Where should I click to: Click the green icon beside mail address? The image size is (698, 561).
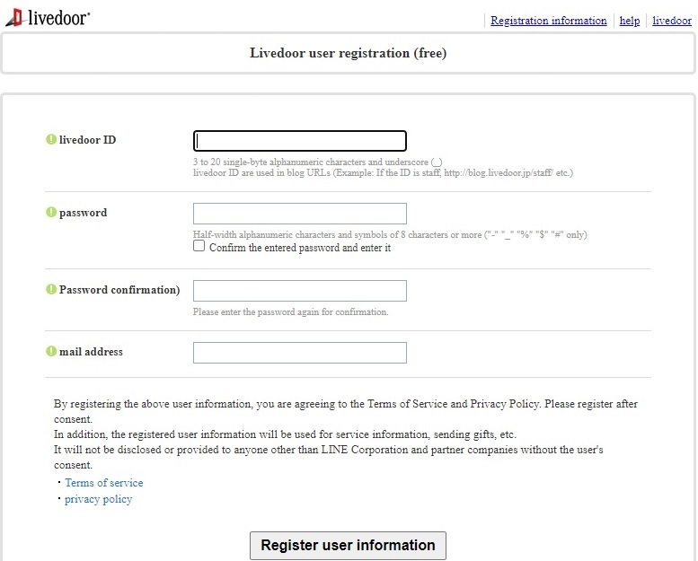(x=51, y=351)
